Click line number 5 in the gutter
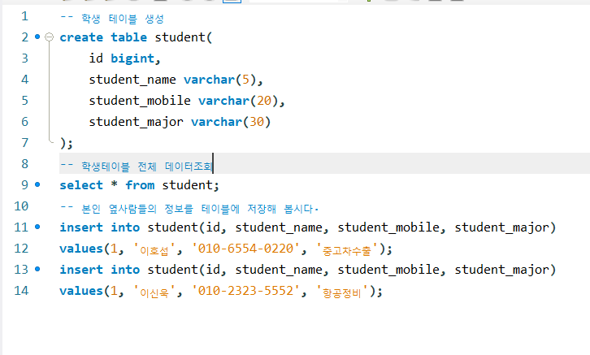This screenshot has width=590, height=355. pyautogui.click(x=24, y=101)
